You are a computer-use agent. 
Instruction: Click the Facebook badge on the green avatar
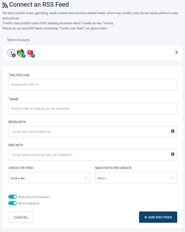(x=23, y=55)
